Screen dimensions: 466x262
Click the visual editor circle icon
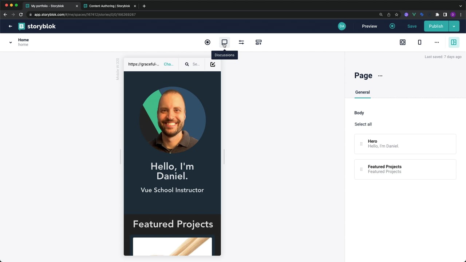pyautogui.click(x=208, y=42)
